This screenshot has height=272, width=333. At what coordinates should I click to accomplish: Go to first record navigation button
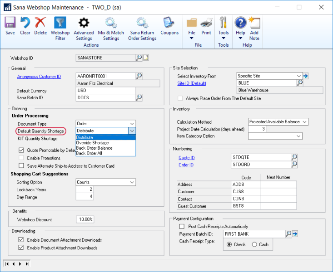click(x=7, y=264)
